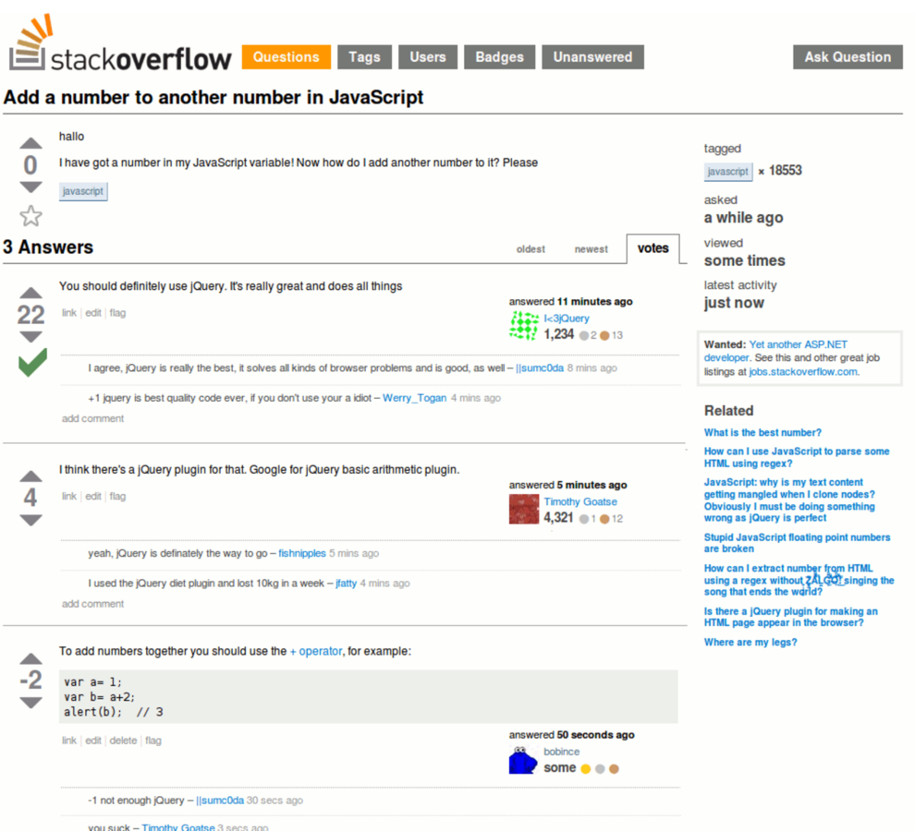
Task: Downvote the question about adding numbers
Action: [30, 187]
